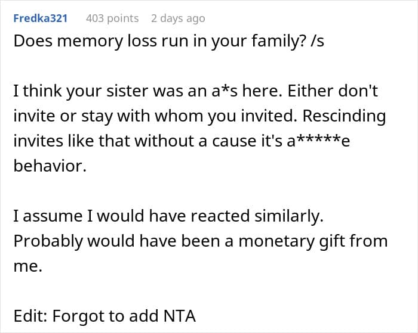Open the Fredka321 user profile
This screenshot has height=333, width=418.
coord(41,18)
